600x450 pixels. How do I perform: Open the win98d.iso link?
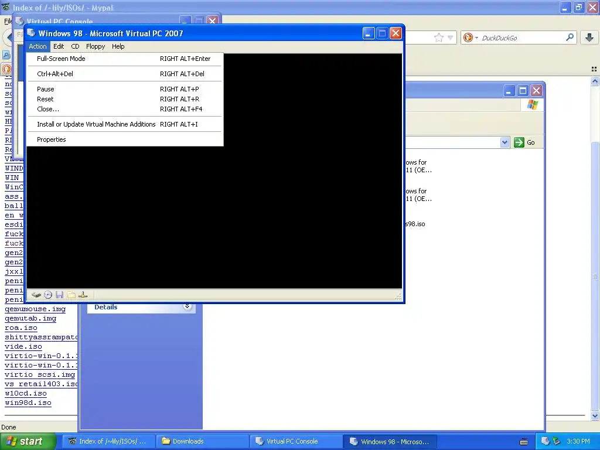(28, 403)
